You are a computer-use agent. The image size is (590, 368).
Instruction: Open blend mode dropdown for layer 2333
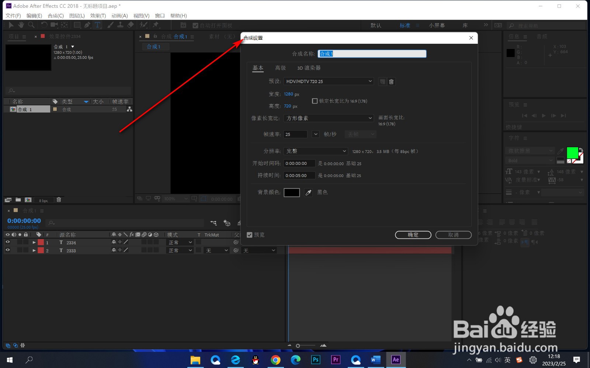click(x=180, y=251)
